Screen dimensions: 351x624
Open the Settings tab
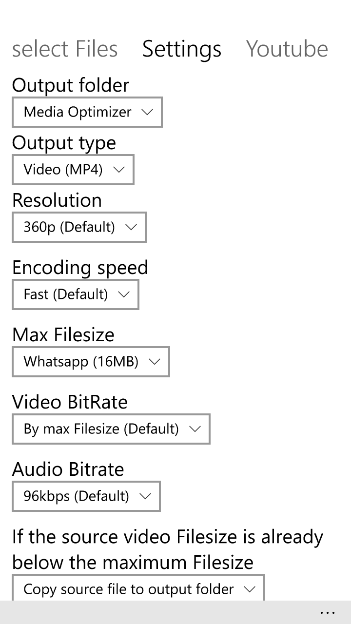point(182,49)
